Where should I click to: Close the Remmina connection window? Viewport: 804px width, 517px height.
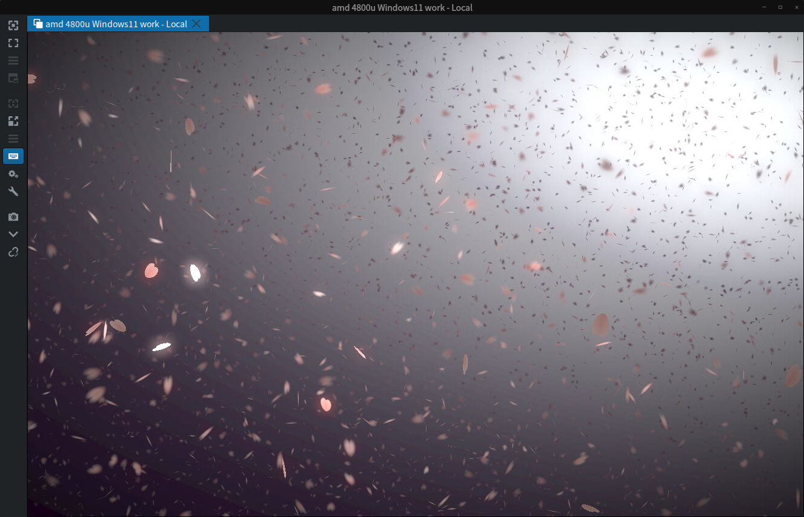(795, 7)
